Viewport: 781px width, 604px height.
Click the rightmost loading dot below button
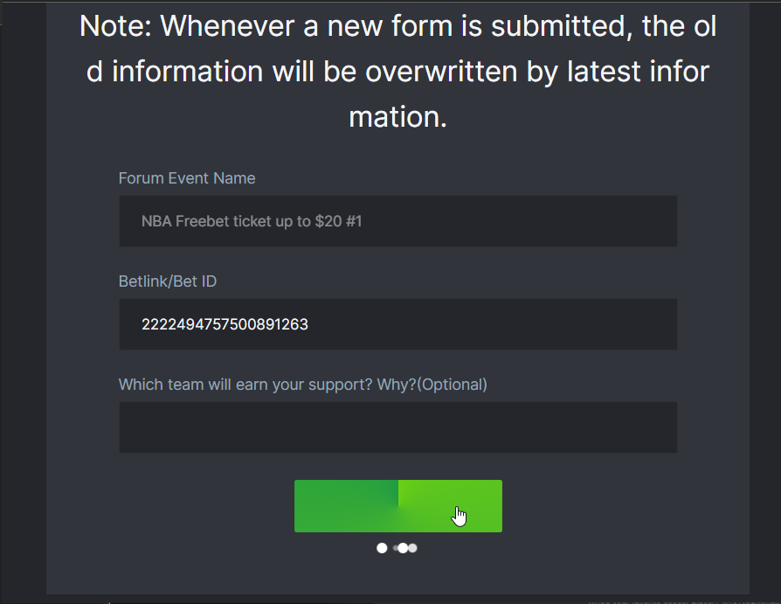pos(412,548)
